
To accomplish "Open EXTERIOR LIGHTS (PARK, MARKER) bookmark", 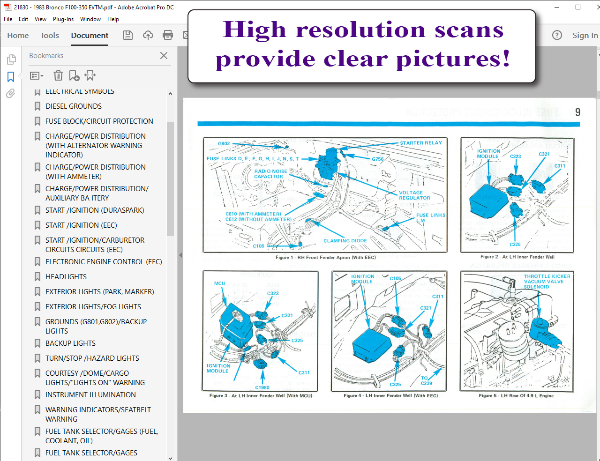I will pyautogui.click(x=100, y=292).
